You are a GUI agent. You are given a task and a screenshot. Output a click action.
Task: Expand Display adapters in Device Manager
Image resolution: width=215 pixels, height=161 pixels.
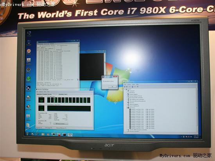point(127,94)
